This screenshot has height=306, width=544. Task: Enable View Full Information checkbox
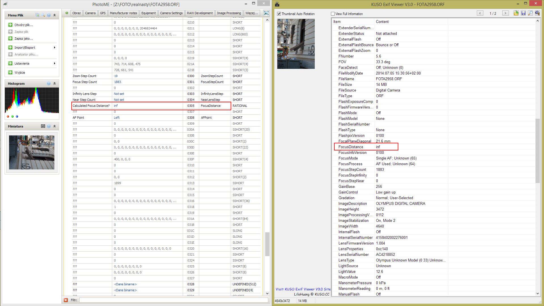tap(333, 14)
